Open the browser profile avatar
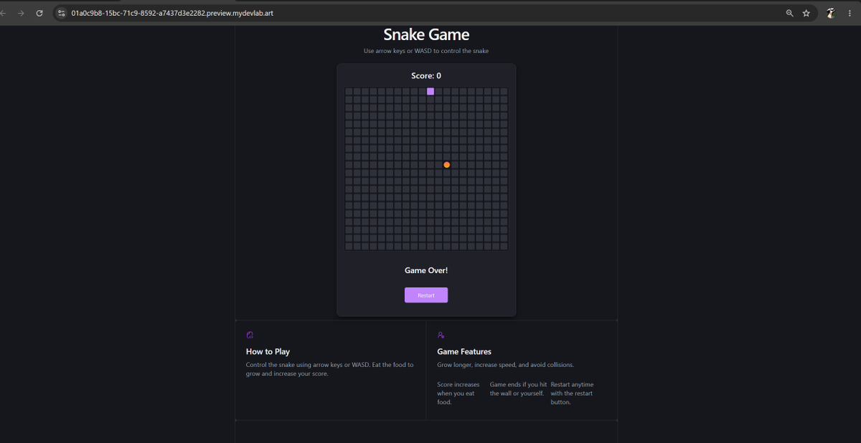The image size is (861, 443). 831,13
